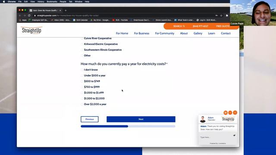Viewport: 276px width, 155px height.
Task: Open the extensions puzzle icon in Chrome
Action: [x=227, y=15]
